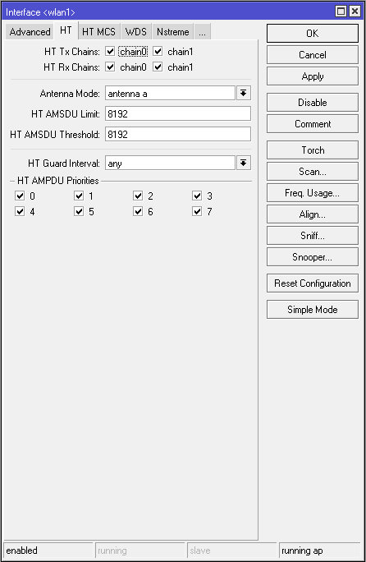366x562 pixels.
Task: Open the Align... tool
Action: (x=313, y=214)
